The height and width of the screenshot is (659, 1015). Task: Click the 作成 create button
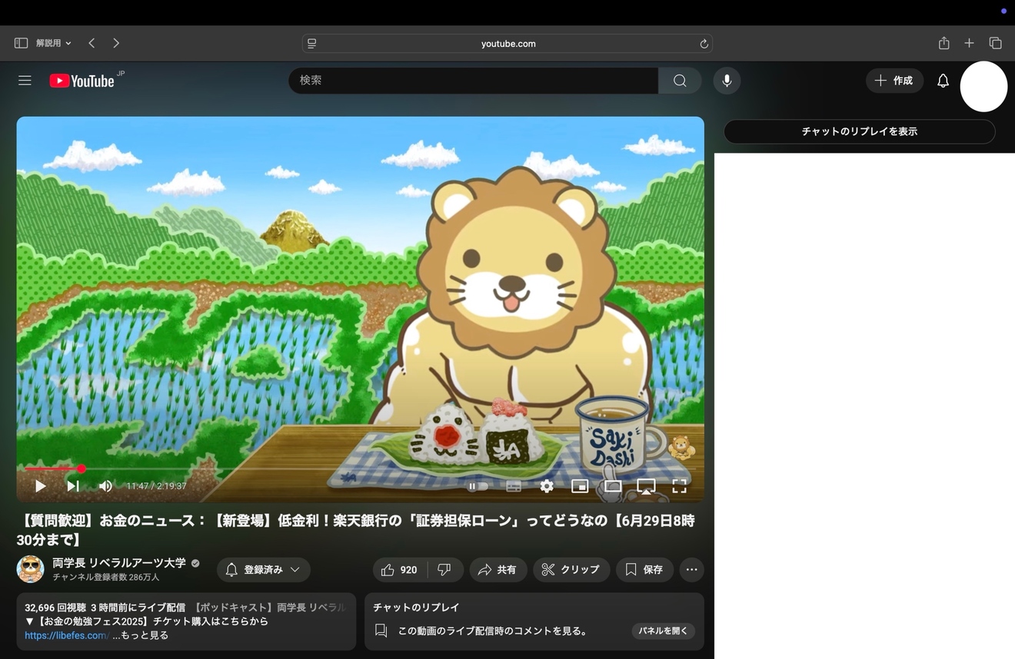(x=894, y=81)
